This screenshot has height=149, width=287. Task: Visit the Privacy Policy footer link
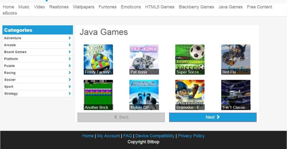(191, 136)
